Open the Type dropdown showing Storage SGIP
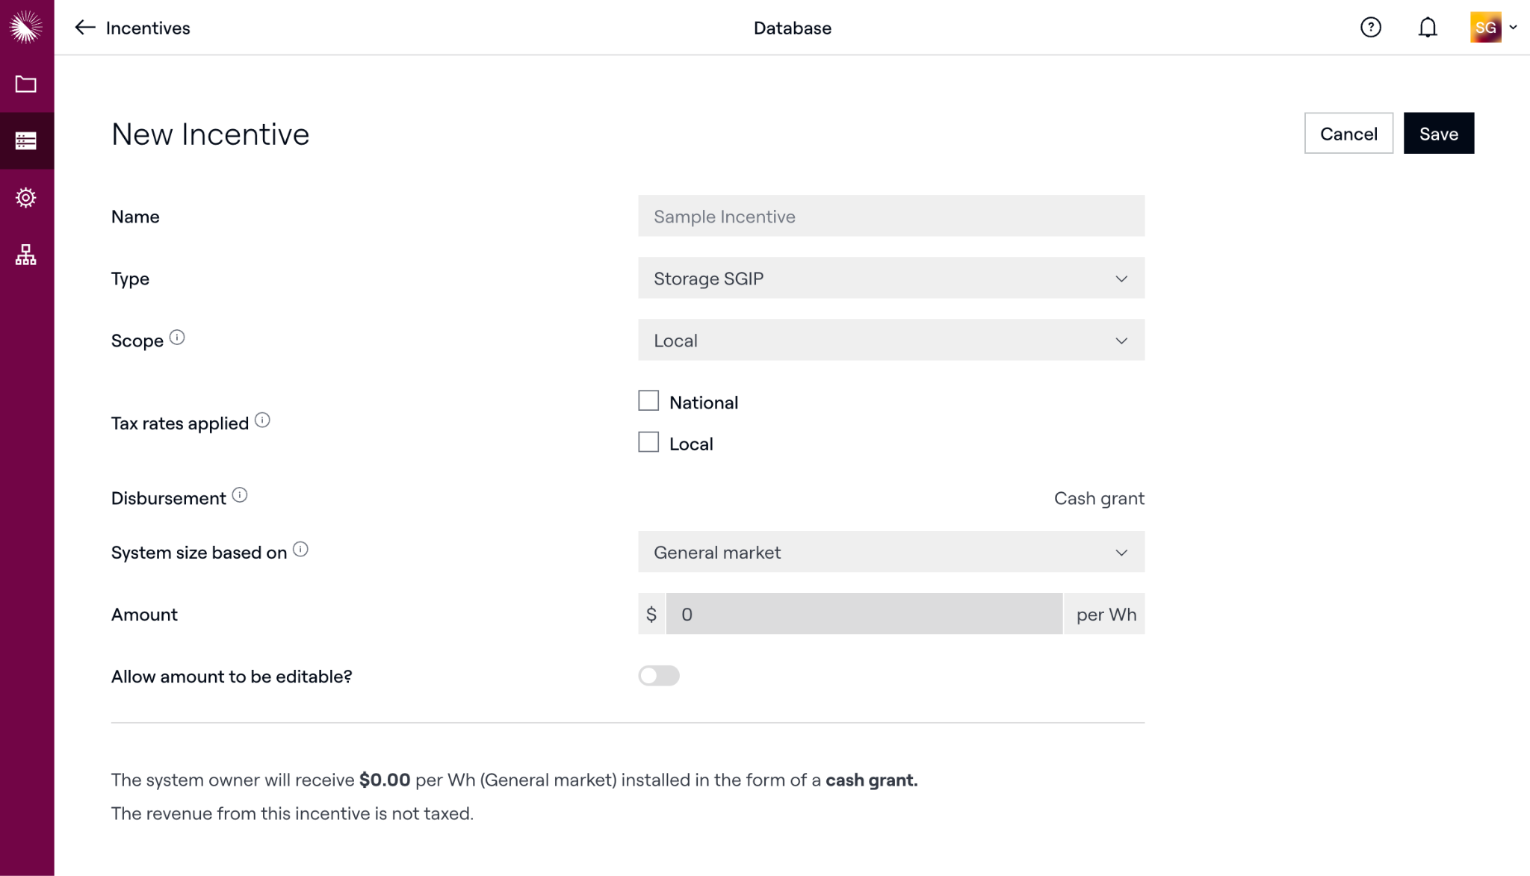Viewport: 1530px width, 876px height. pyautogui.click(x=891, y=279)
